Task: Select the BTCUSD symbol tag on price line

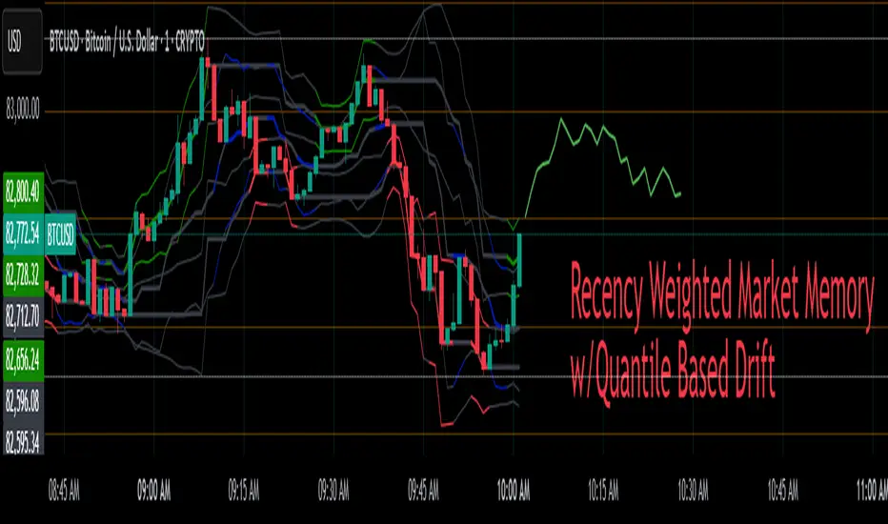Action: click(x=61, y=234)
